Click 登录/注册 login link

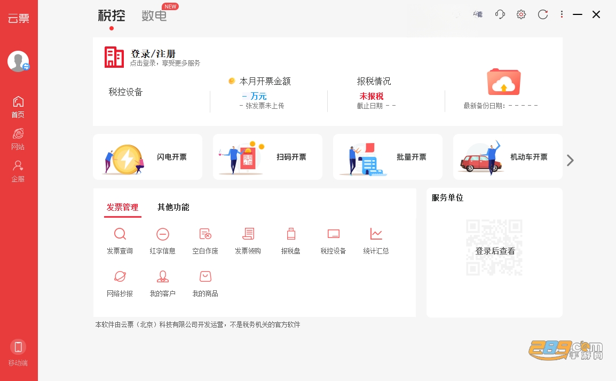pyautogui.click(x=153, y=53)
